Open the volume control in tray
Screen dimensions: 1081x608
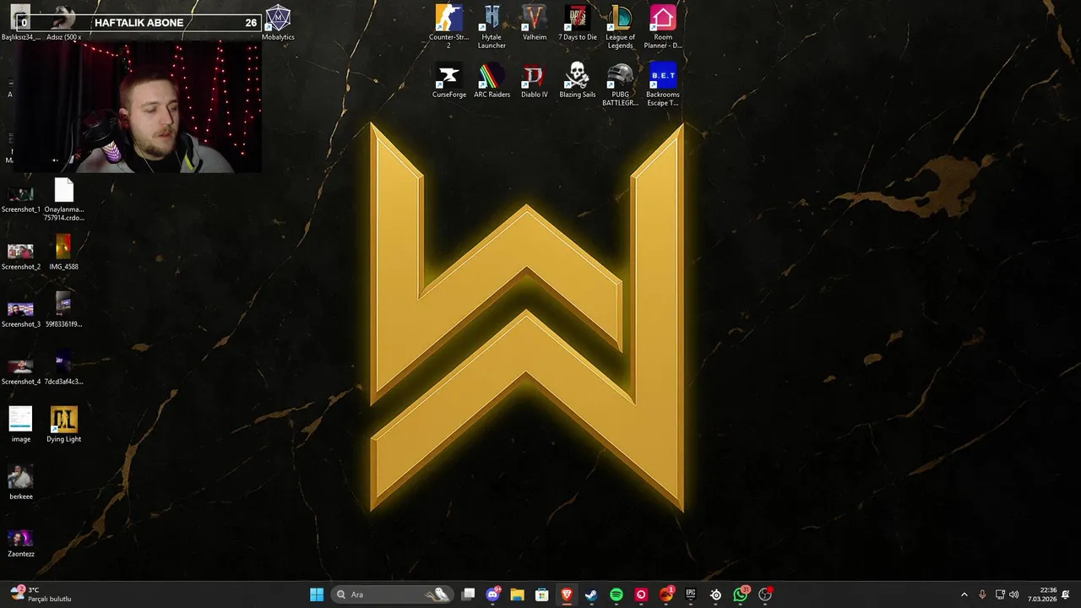click(x=1013, y=594)
